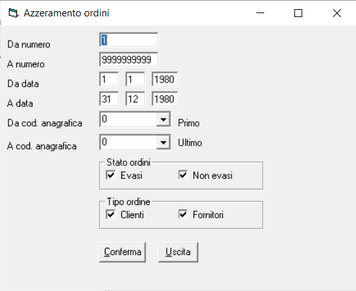Screen dimensions: 356x291
Task: Click the Da data month field
Action: [135, 79]
